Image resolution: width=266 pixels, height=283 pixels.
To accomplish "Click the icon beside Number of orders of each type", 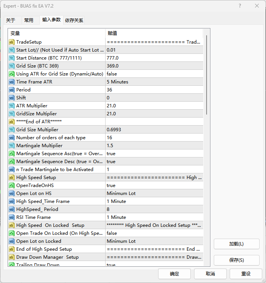I will pyautogui.click(x=12, y=138).
